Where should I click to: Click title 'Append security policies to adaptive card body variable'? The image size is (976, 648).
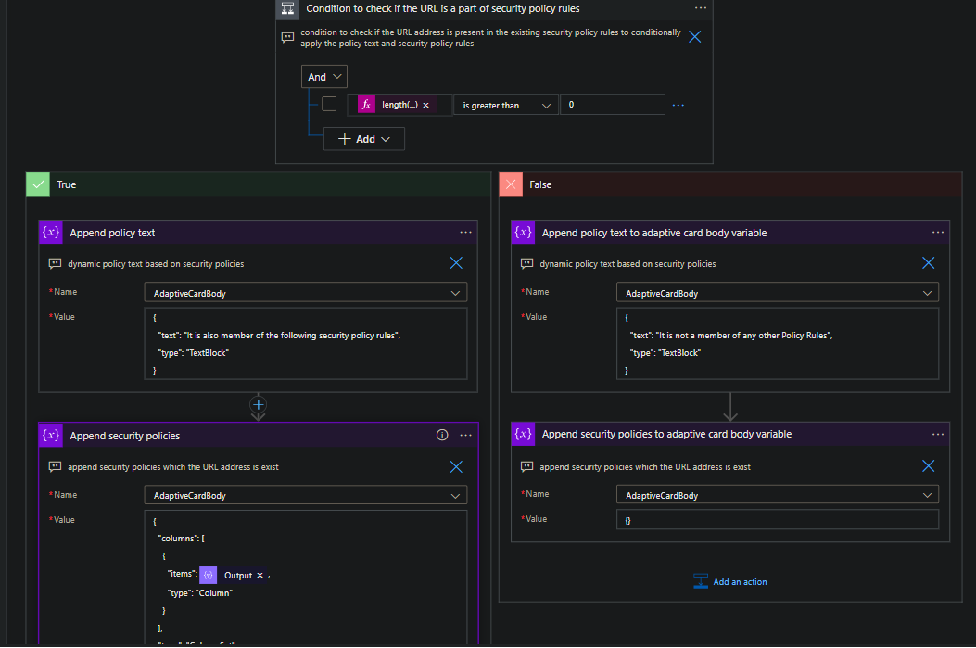pos(666,434)
